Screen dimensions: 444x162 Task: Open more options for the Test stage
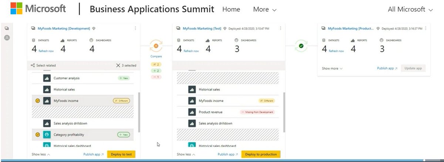point(280,28)
